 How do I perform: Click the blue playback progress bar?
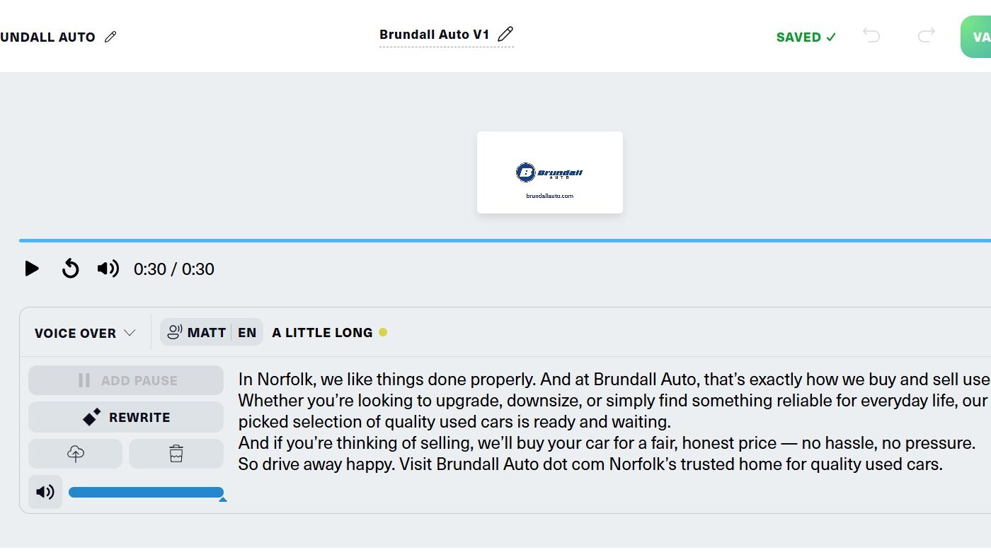[x=495, y=240]
